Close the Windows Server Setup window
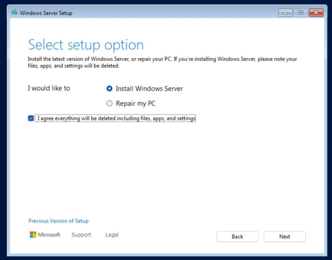 pos(316,13)
